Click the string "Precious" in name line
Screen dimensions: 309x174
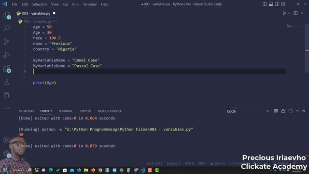(60, 43)
